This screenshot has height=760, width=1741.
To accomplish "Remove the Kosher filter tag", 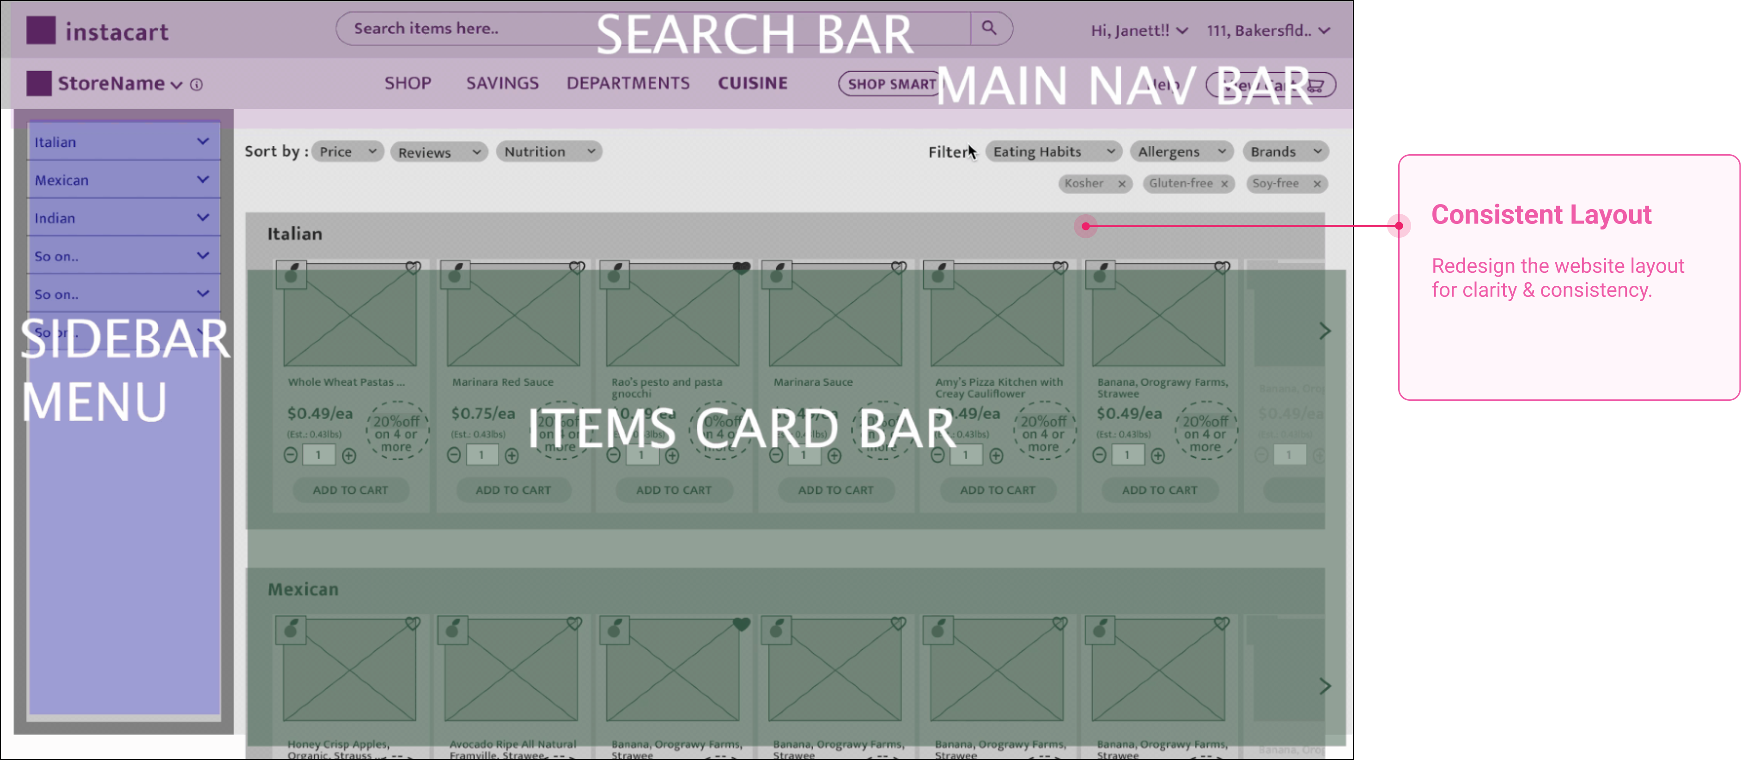I will tap(1122, 184).
